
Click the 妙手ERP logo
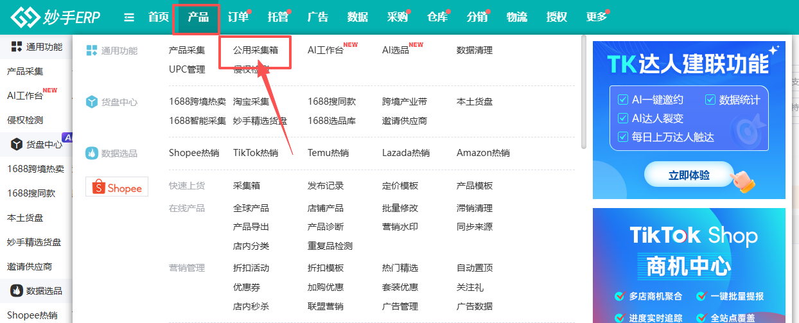(x=55, y=17)
